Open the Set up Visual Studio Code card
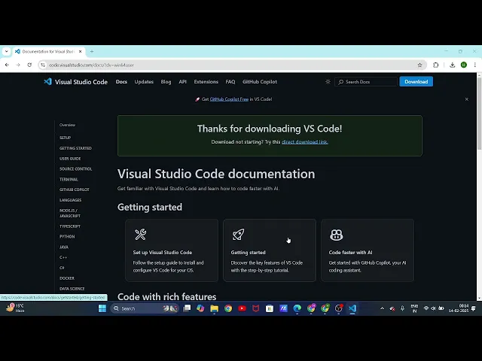482x361 pixels. coord(172,250)
